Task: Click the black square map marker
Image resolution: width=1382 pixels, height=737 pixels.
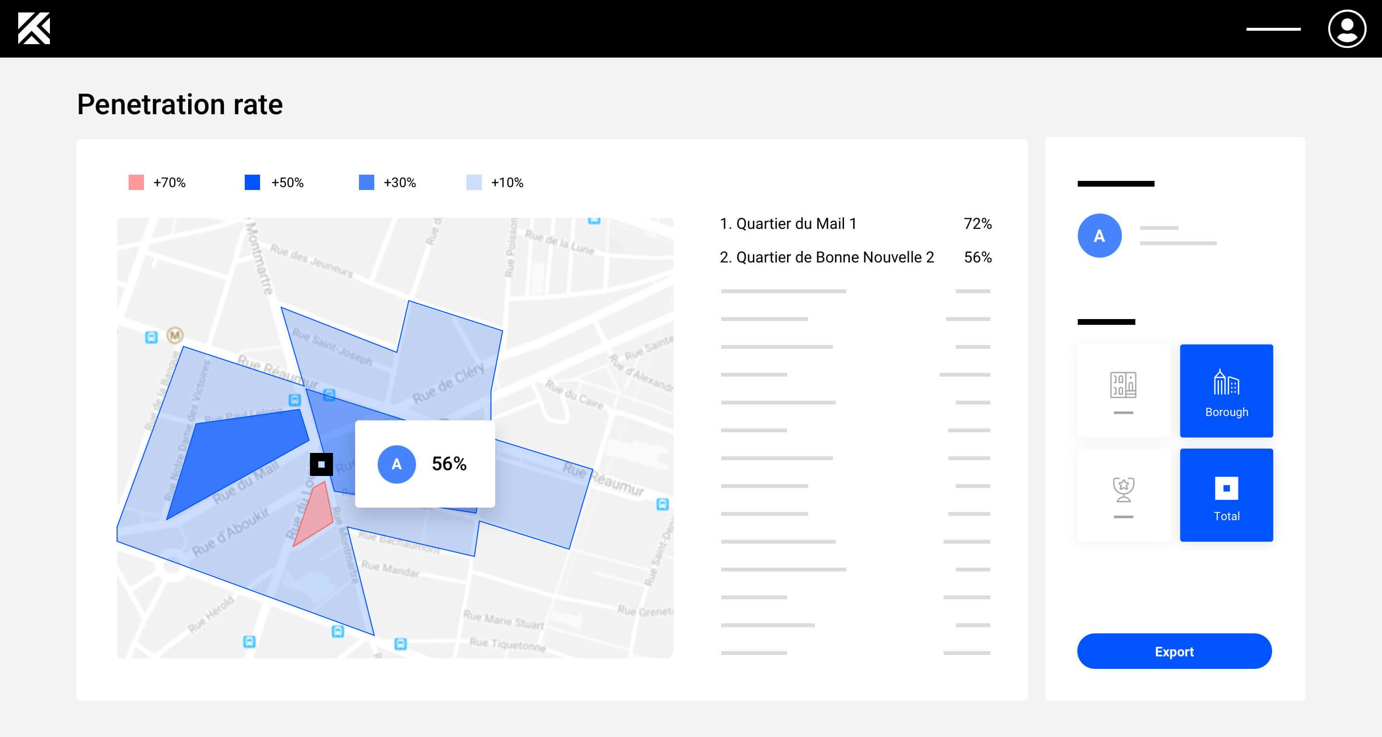Action: [x=322, y=464]
